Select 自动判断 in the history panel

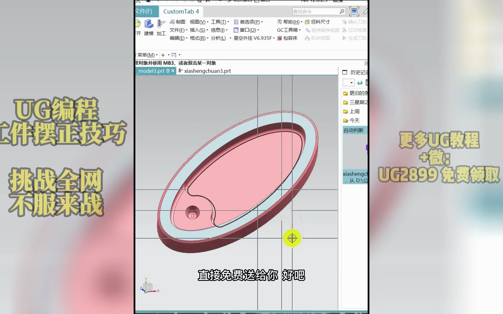pyautogui.click(x=353, y=130)
